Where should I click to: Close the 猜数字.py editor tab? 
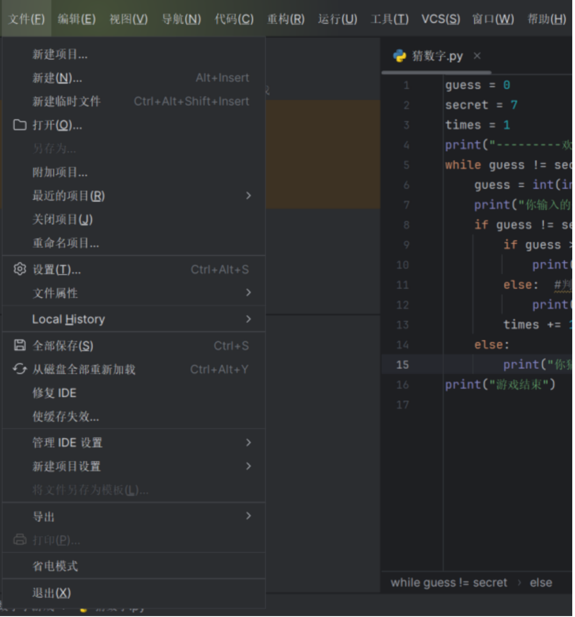click(x=477, y=56)
